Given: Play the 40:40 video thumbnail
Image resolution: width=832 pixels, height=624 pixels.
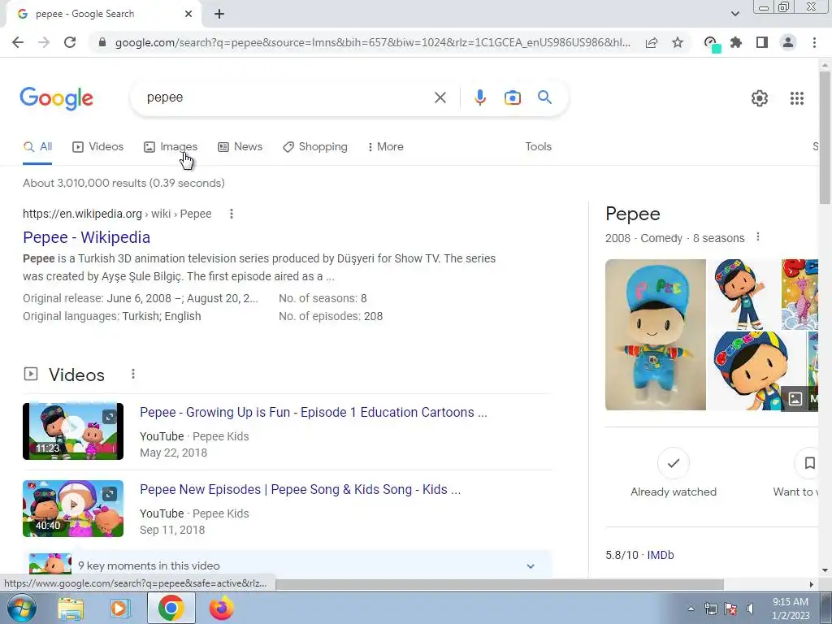Looking at the screenshot, I should [73, 509].
